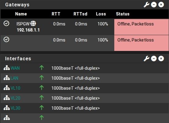
Task: Click the check circle beside ISPGW gateway
Action: pos(6,23)
